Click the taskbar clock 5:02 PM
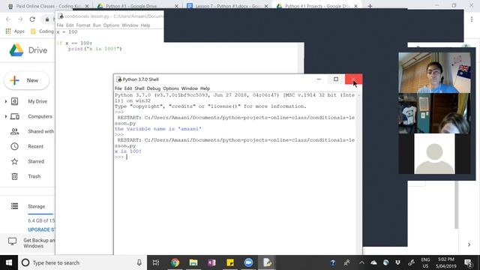The image size is (480, 270). pos(446,262)
